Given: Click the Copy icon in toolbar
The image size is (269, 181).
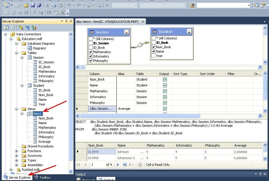Looking at the screenshot, I should [x=54, y=5].
